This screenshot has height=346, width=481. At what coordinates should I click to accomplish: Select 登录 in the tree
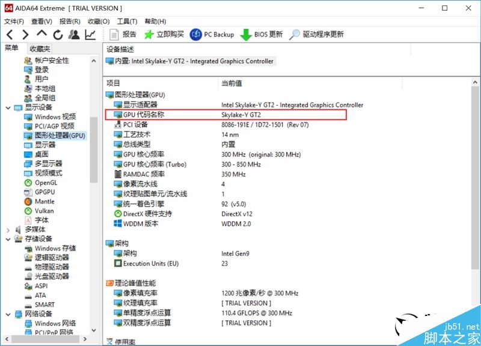(37, 70)
